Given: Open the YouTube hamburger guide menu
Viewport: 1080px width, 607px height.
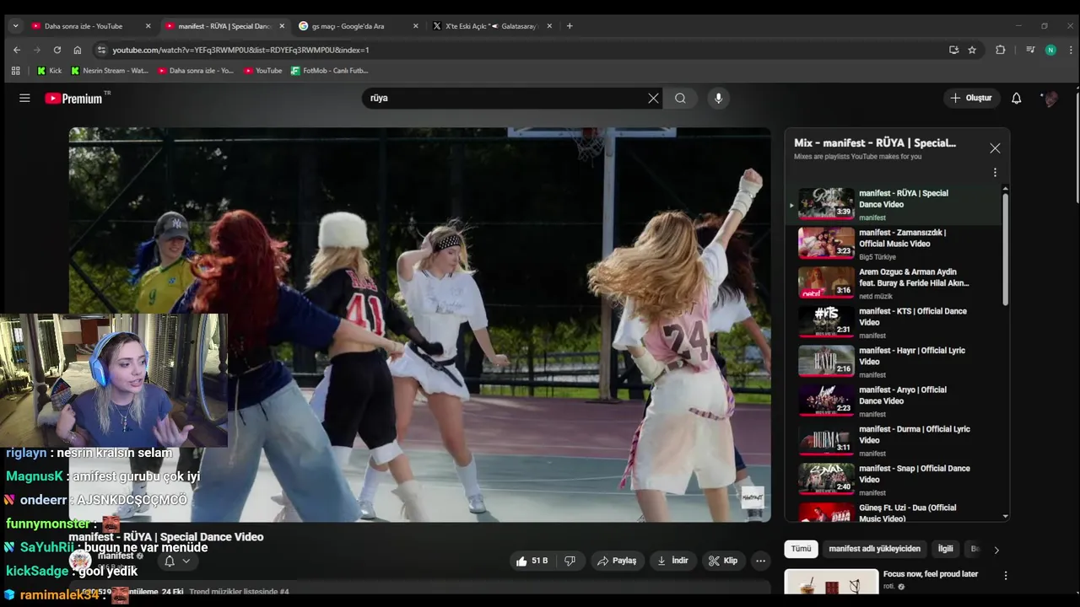Looking at the screenshot, I should point(24,98).
